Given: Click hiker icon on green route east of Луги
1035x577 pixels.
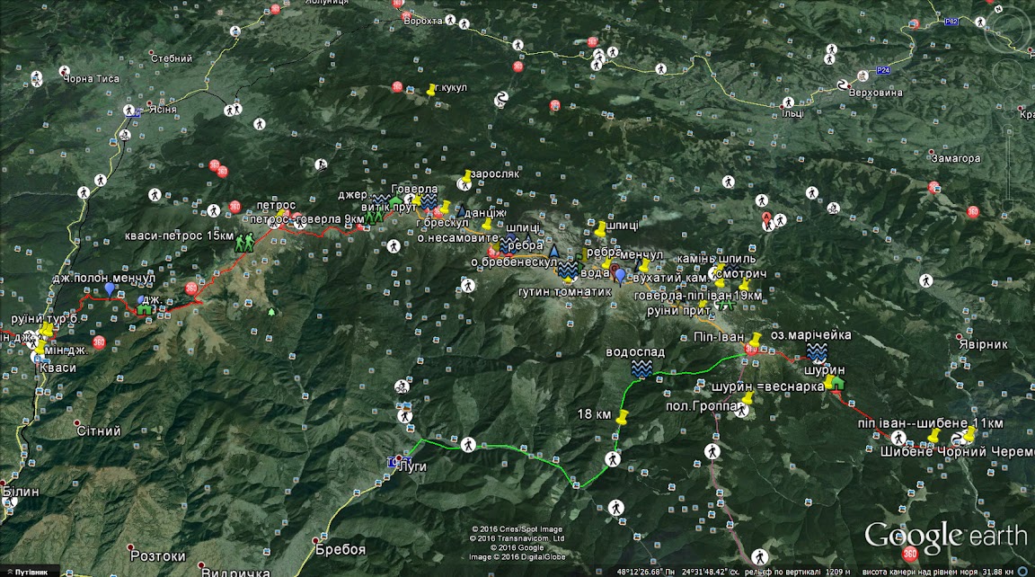Looking at the screenshot, I should click(x=468, y=444).
